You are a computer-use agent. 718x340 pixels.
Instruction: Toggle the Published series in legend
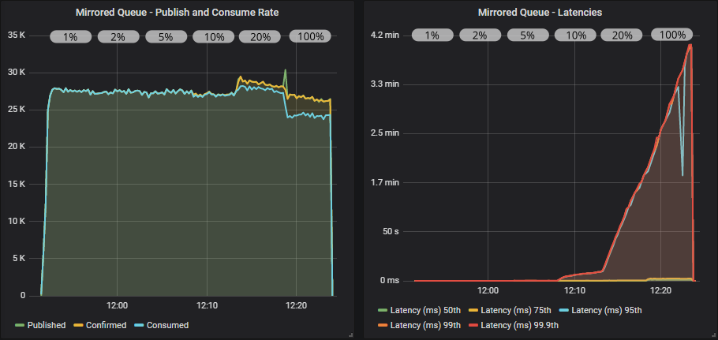(47, 325)
